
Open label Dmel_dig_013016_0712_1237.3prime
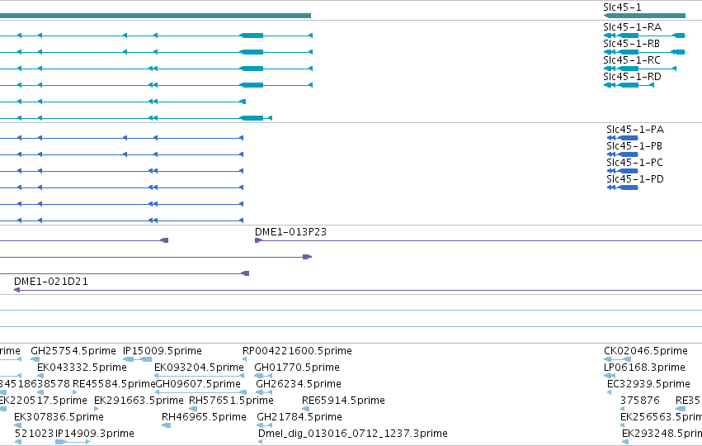coord(353,434)
